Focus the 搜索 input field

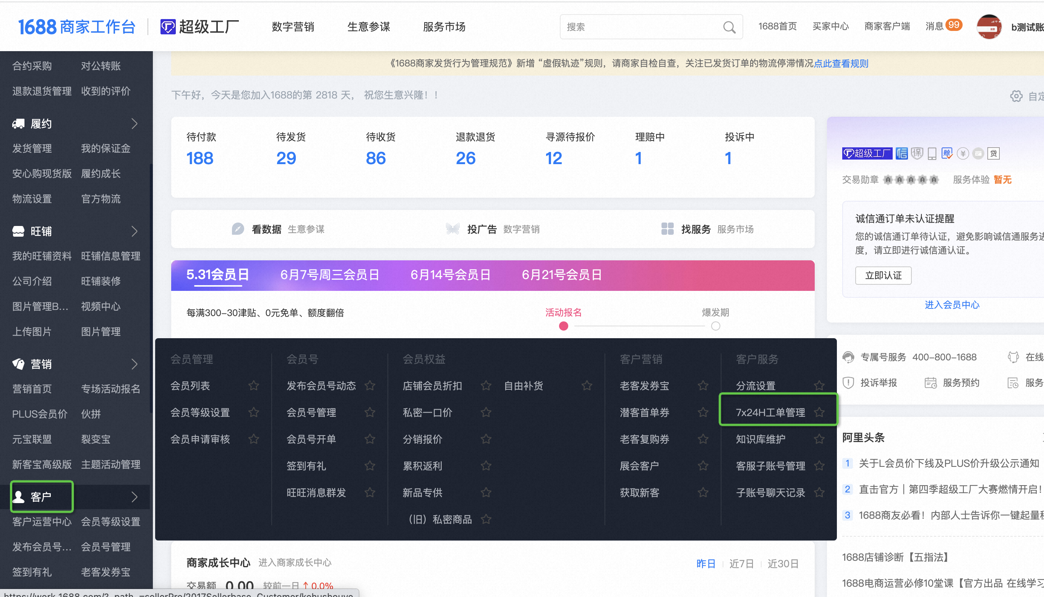tap(651, 27)
